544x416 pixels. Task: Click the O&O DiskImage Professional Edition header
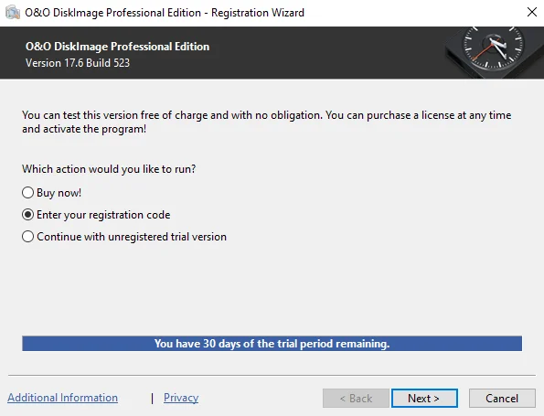117,47
